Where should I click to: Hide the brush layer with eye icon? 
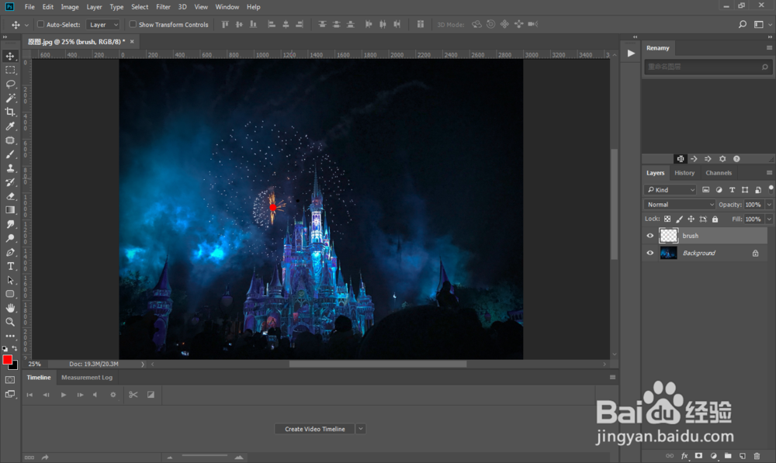[x=650, y=236]
